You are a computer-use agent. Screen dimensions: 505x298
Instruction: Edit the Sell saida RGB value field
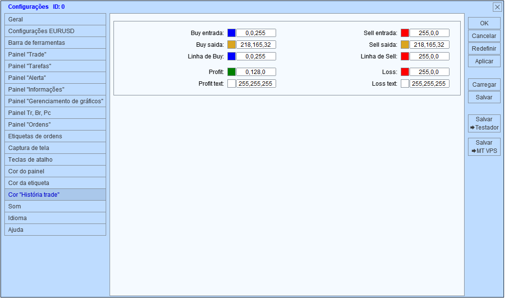[430, 44]
